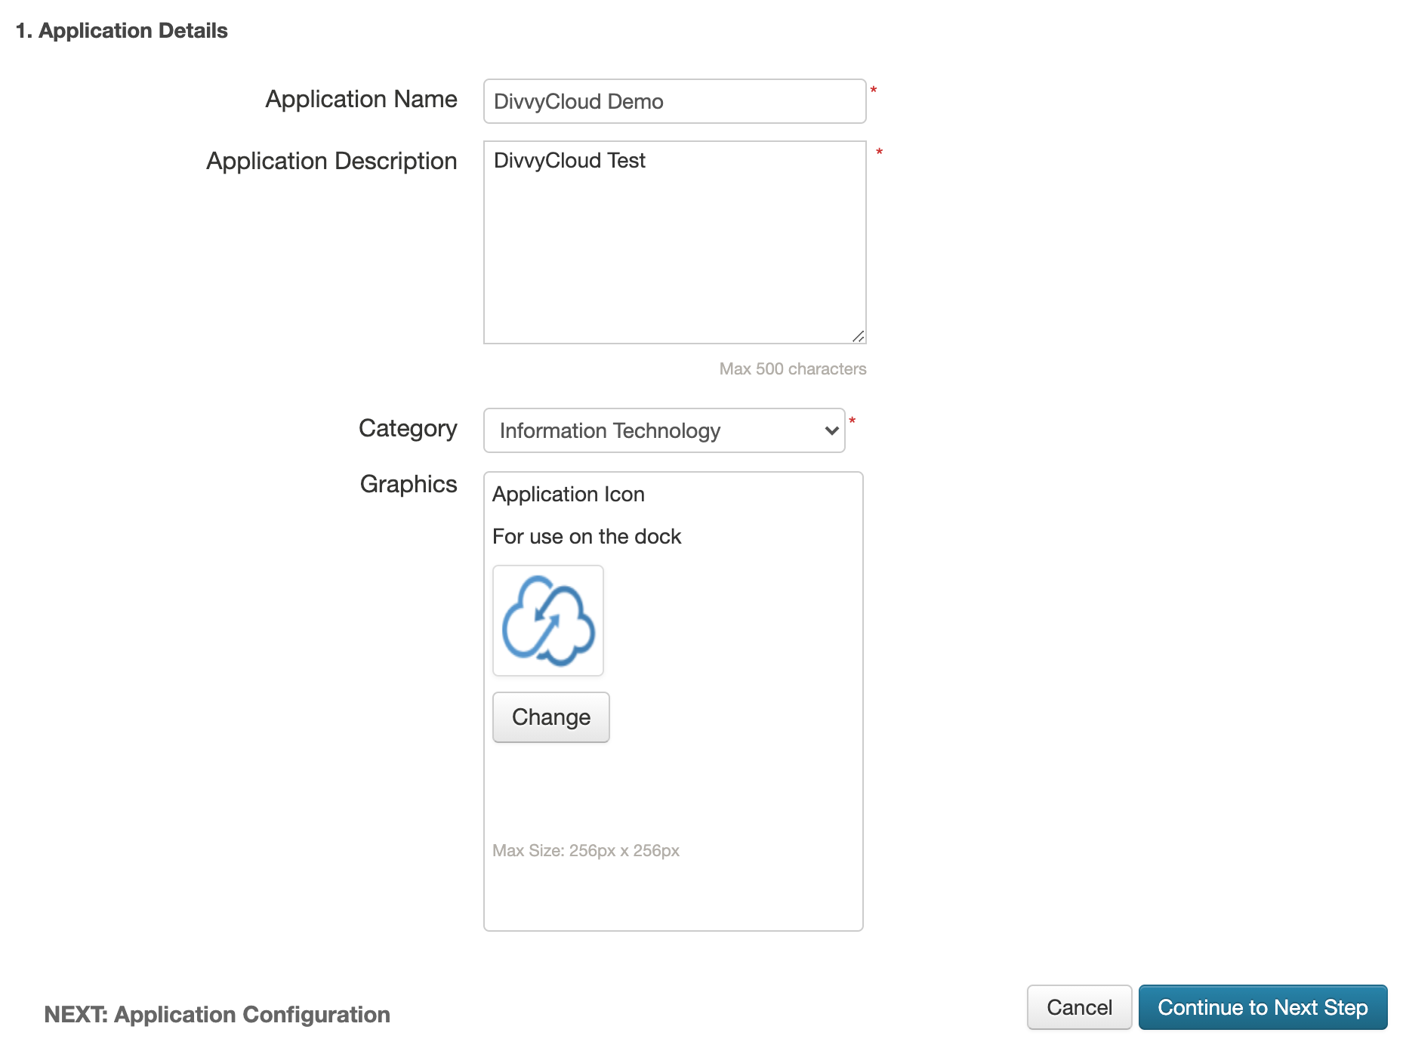Open the Category dropdown showing Information Technology
The image size is (1406, 1048).
click(x=664, y=430)
